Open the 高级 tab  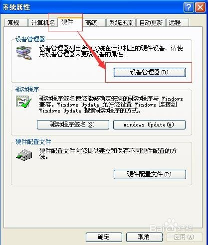pos(94,22)
